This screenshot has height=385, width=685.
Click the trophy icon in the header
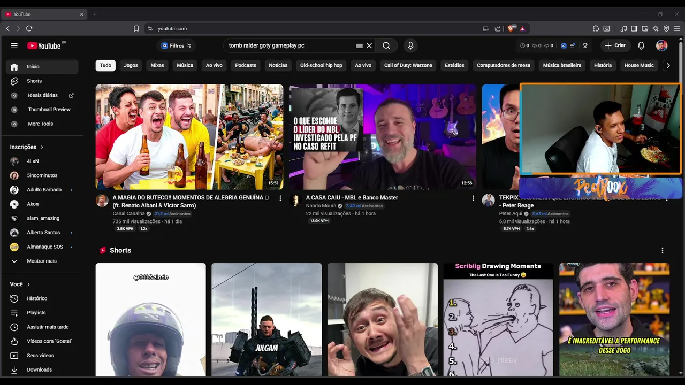pos(585,45)
